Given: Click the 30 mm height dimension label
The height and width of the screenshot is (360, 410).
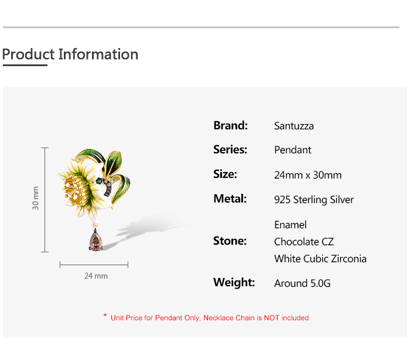Looking at the screenshot, I should 36,198.
